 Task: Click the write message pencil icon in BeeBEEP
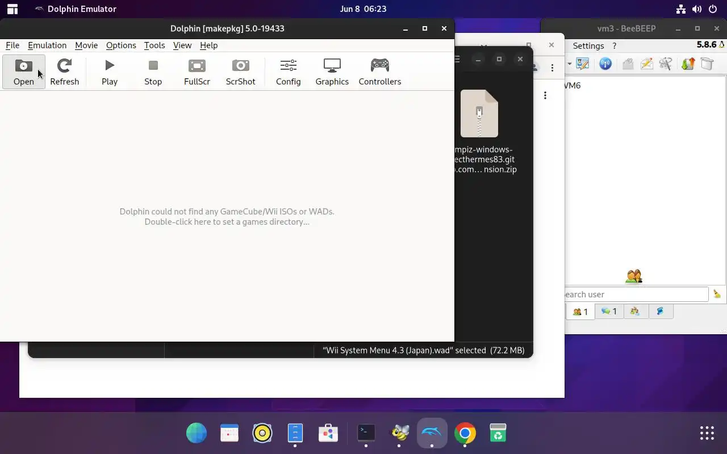click(x=647, y=64)
